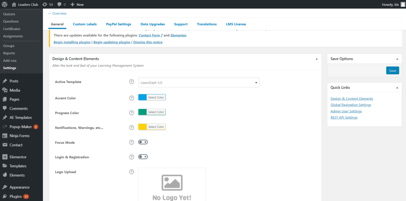
Task: Turn on Login & Registration toggle
Action: point(143,157)
